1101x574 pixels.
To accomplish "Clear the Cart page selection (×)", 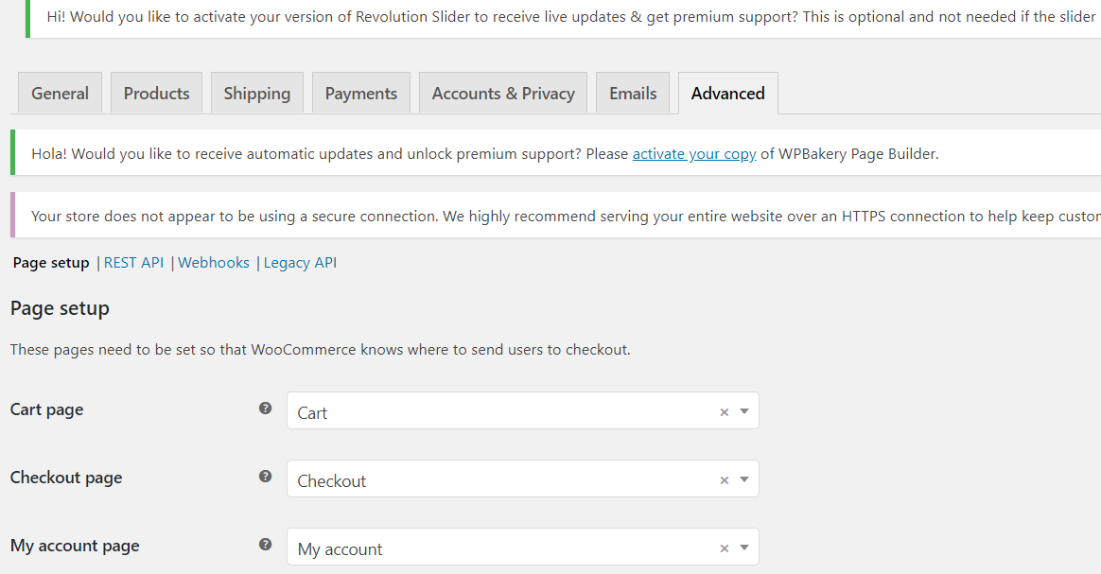I will tap(725, 412).
